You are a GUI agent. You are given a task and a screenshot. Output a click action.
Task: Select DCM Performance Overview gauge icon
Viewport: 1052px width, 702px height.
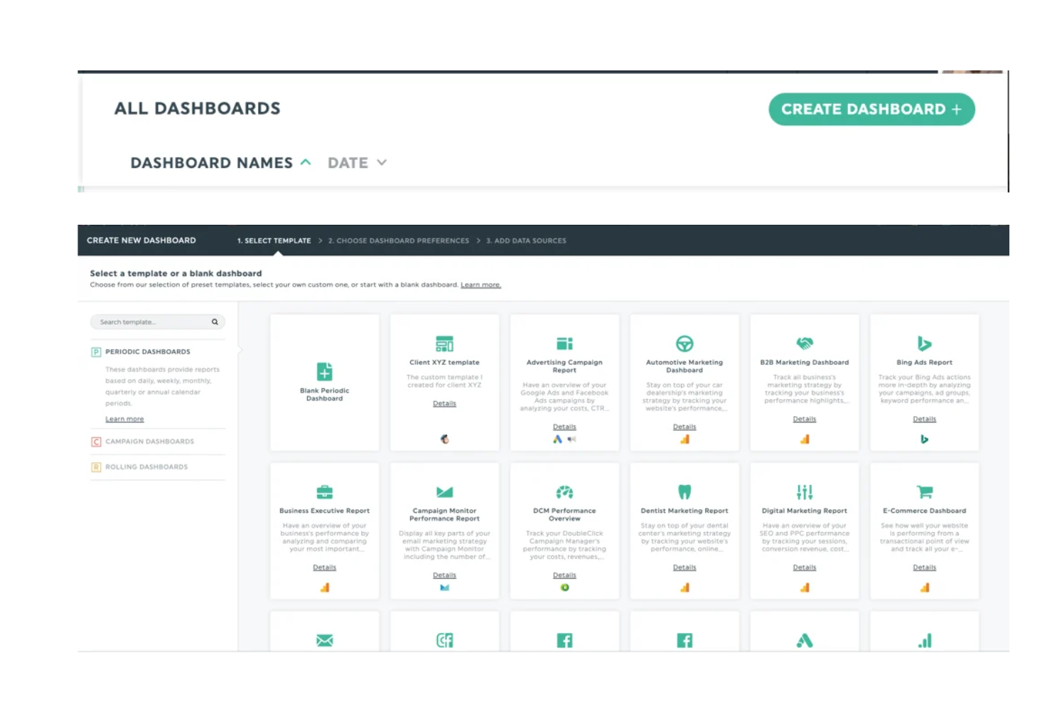564,492
